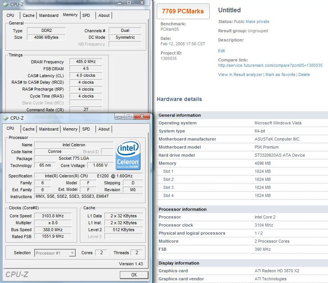328x283 pixels.
Task: Select SPD tab in lower CPU-Z window
Action: click(x=86, y=129)
